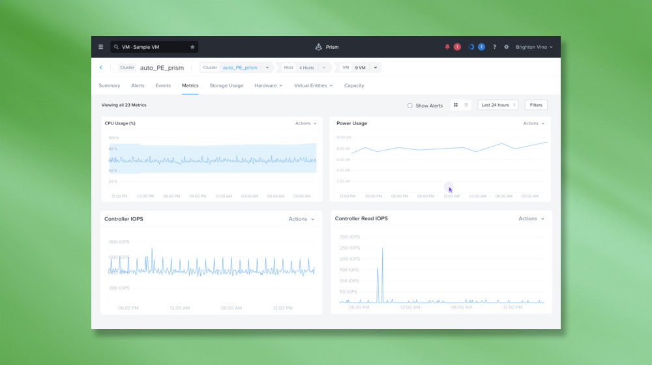
Task: Enable the Show Alerts checkbox
Action: tap(410, 106)
